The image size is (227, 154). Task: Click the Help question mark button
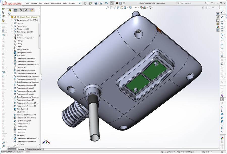(212, 3)
